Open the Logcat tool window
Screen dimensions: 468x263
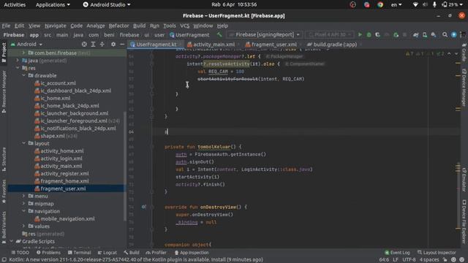107,253
